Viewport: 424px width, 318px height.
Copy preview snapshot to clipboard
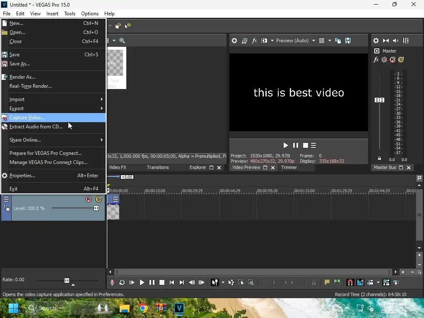point(338,41)
